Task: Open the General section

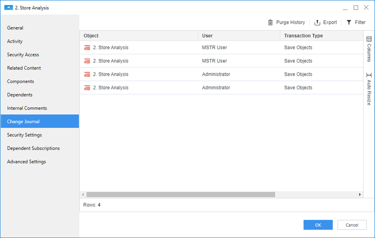Action: click(x=15, y=28)
